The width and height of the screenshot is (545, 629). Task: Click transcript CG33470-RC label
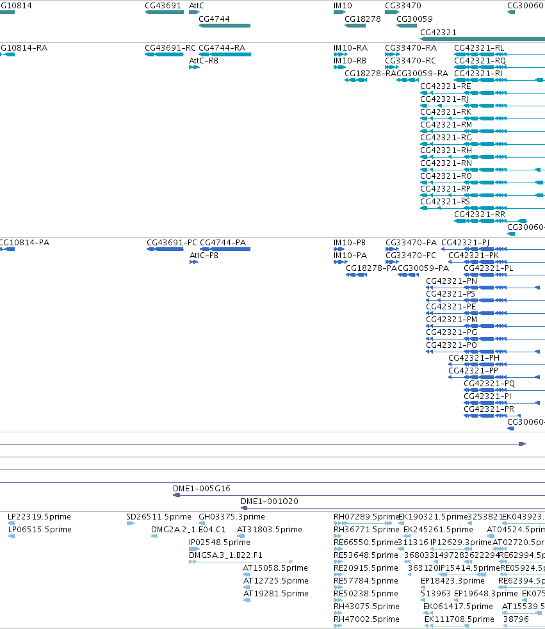(x=411, y=61)
